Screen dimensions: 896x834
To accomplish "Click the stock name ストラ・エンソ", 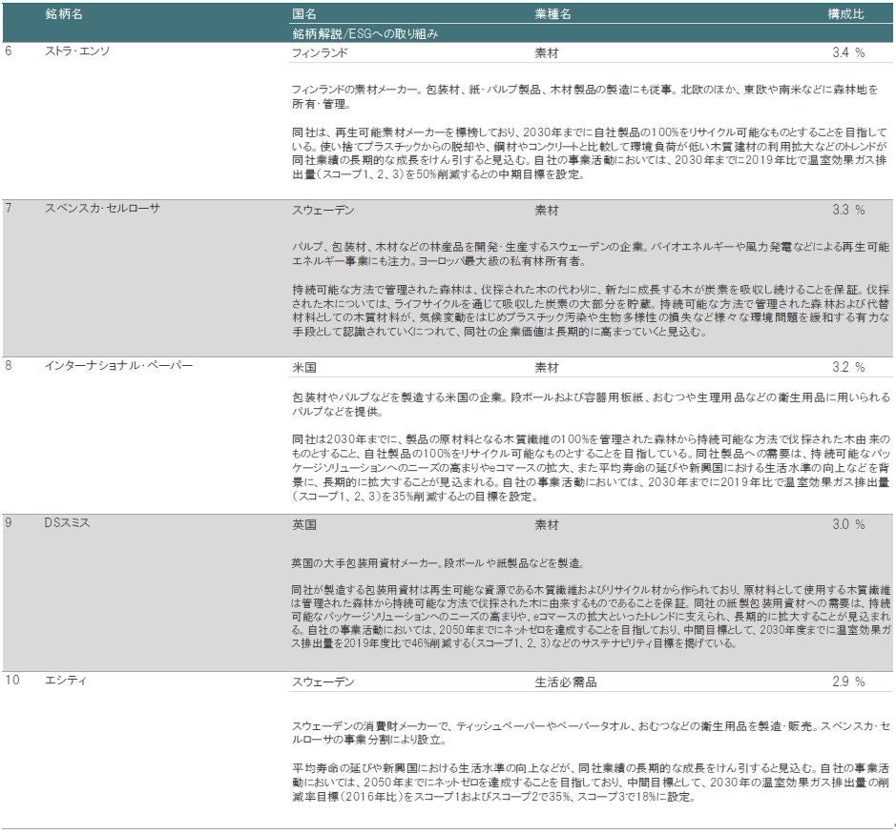I will (77, 51).
